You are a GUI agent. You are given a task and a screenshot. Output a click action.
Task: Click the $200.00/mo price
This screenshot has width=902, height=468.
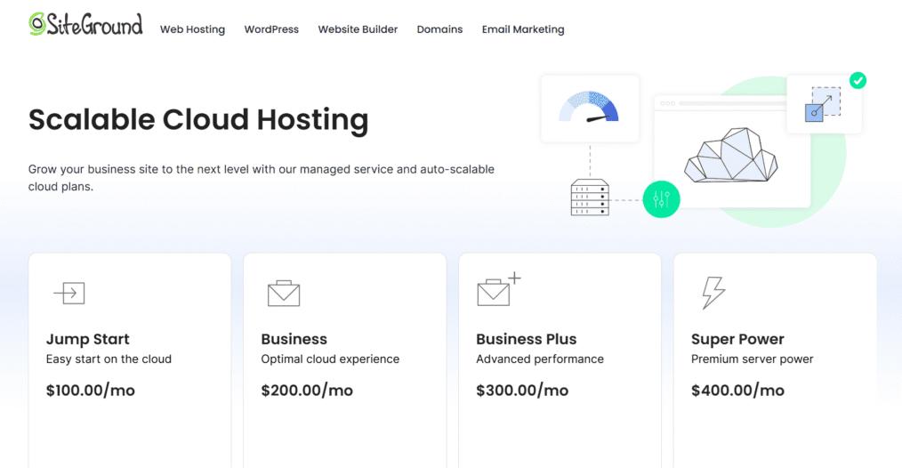pyautogui.click(x=307, y=391)
